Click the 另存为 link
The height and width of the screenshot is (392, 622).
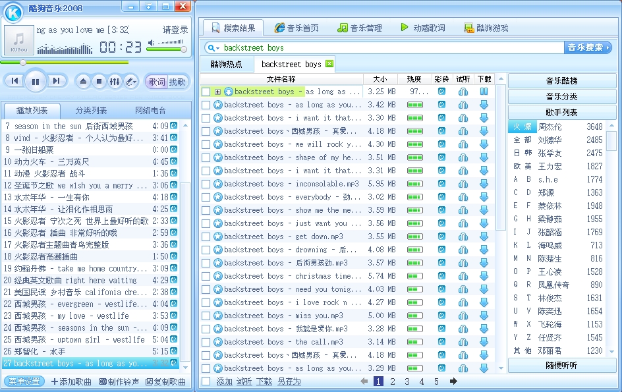(x=289, y=381)
